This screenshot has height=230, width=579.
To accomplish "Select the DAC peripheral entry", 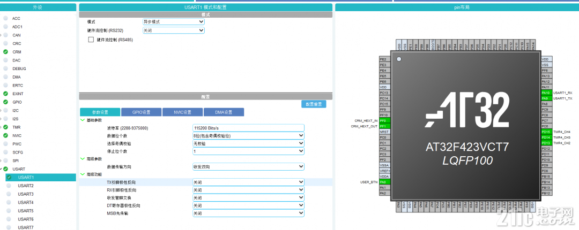I will pyautogui.click(x=16, y=60).
